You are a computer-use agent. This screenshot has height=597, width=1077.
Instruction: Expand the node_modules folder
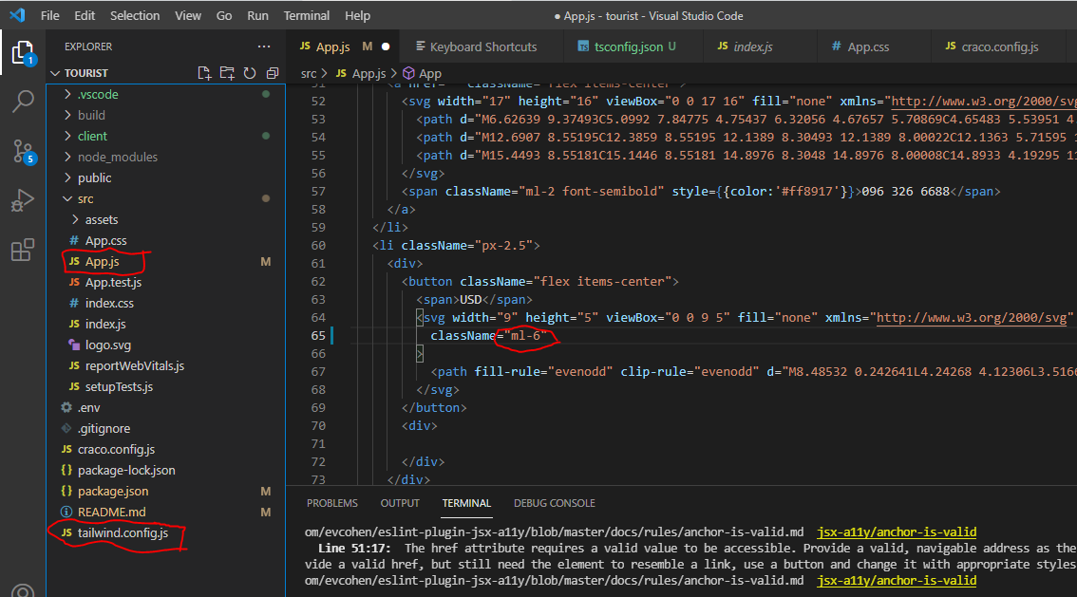[118, 157]
